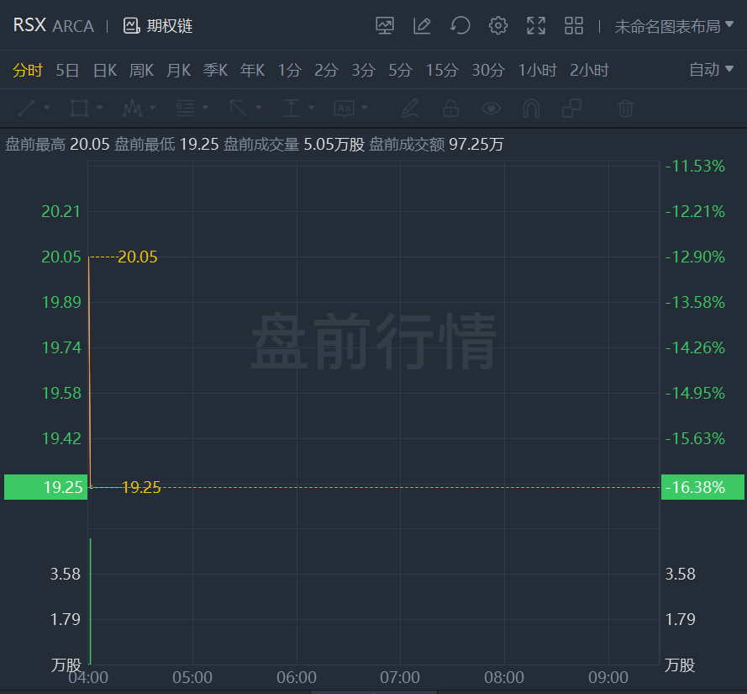747x694 pixels.
Task: Click the chart presentation icon in header
Action: click(385, 26)
